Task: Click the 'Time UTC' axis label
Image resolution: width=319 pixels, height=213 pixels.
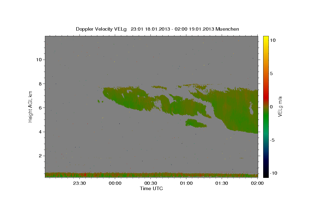Action: coord(151,189)
